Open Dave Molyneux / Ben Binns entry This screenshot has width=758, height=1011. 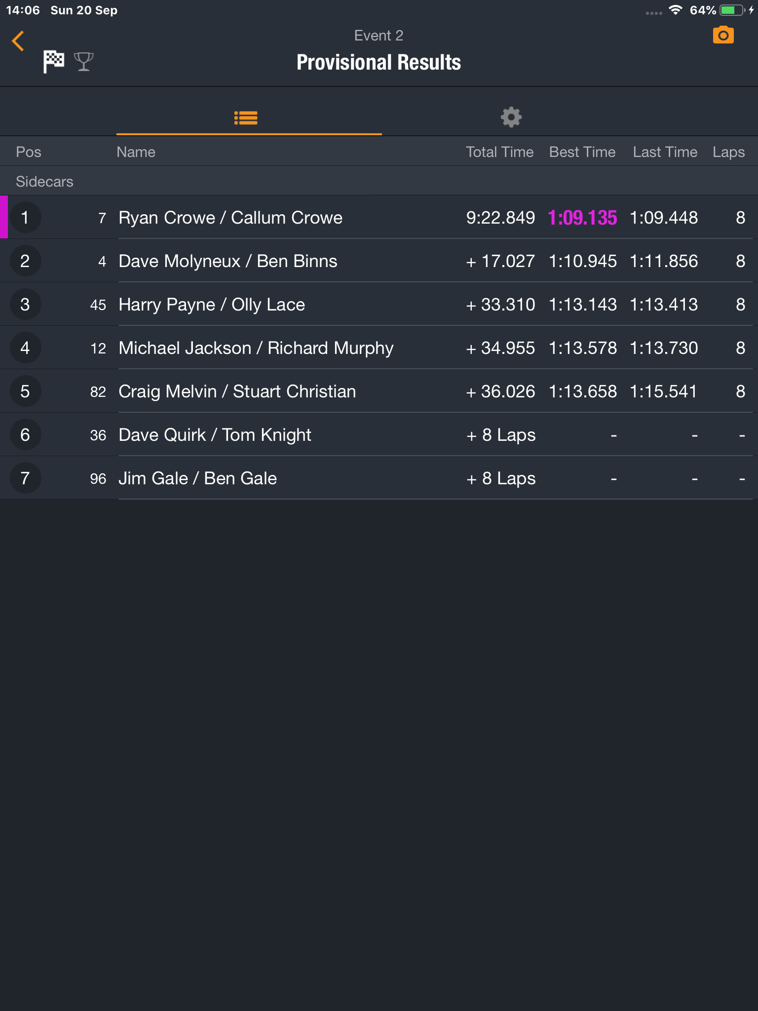(228, 261)
